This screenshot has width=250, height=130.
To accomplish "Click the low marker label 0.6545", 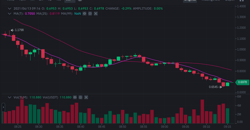I will point(213,87).
